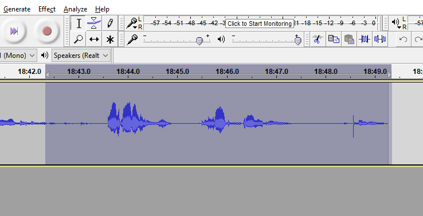Screen dimensions: 423x216
Task: Cut the selection with the scissors icon
Action: pyautogui.click(x=318, y=40)
